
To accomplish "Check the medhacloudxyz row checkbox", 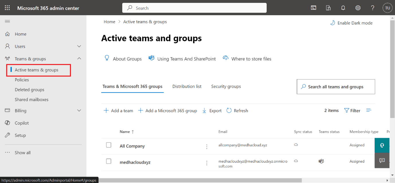I will (109, 161).
